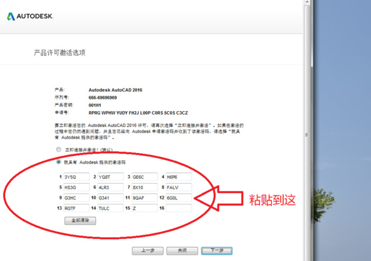371x261 pixels.
Task: Click activation code field 1 containing 3Y5Q
Action: 76,177
